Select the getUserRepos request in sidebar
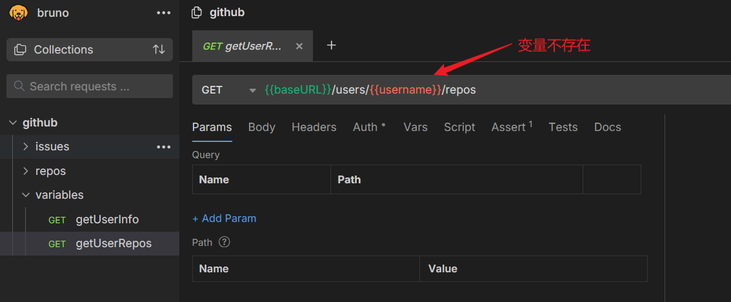The image size is (731, 302). tap(90, 244)
